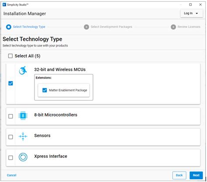
Task: Go to Select Development Packages step label
Action: click(111, 27)
